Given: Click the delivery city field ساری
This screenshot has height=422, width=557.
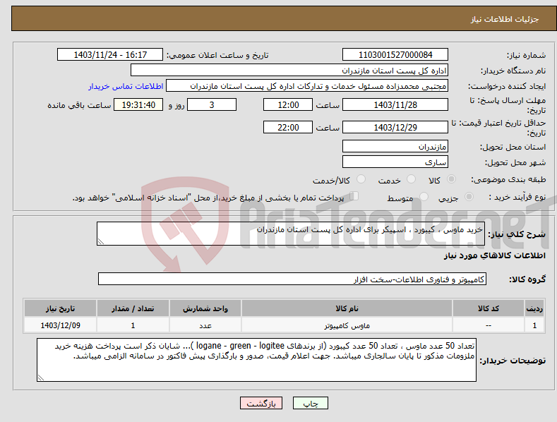Looking at the screenshot, I should click(x=395, y=162).
